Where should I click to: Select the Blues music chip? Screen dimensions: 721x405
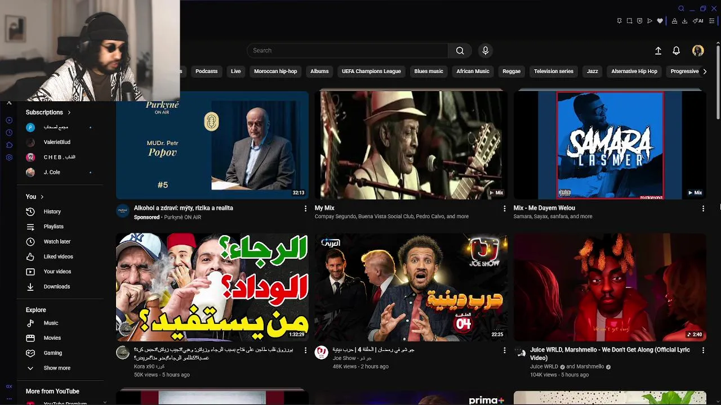point(429,71)
